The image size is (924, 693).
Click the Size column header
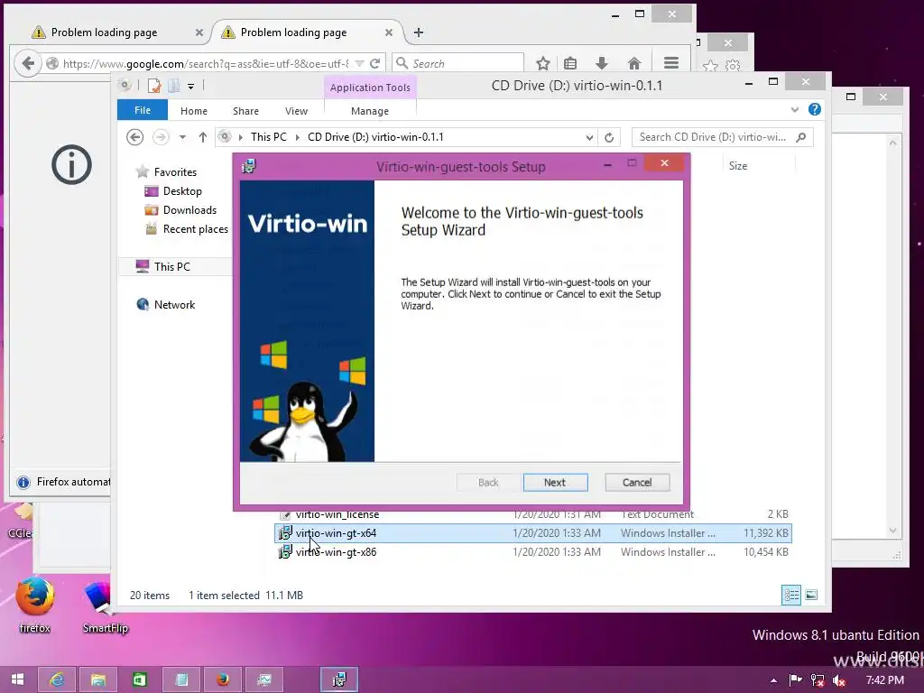point(738,166)
